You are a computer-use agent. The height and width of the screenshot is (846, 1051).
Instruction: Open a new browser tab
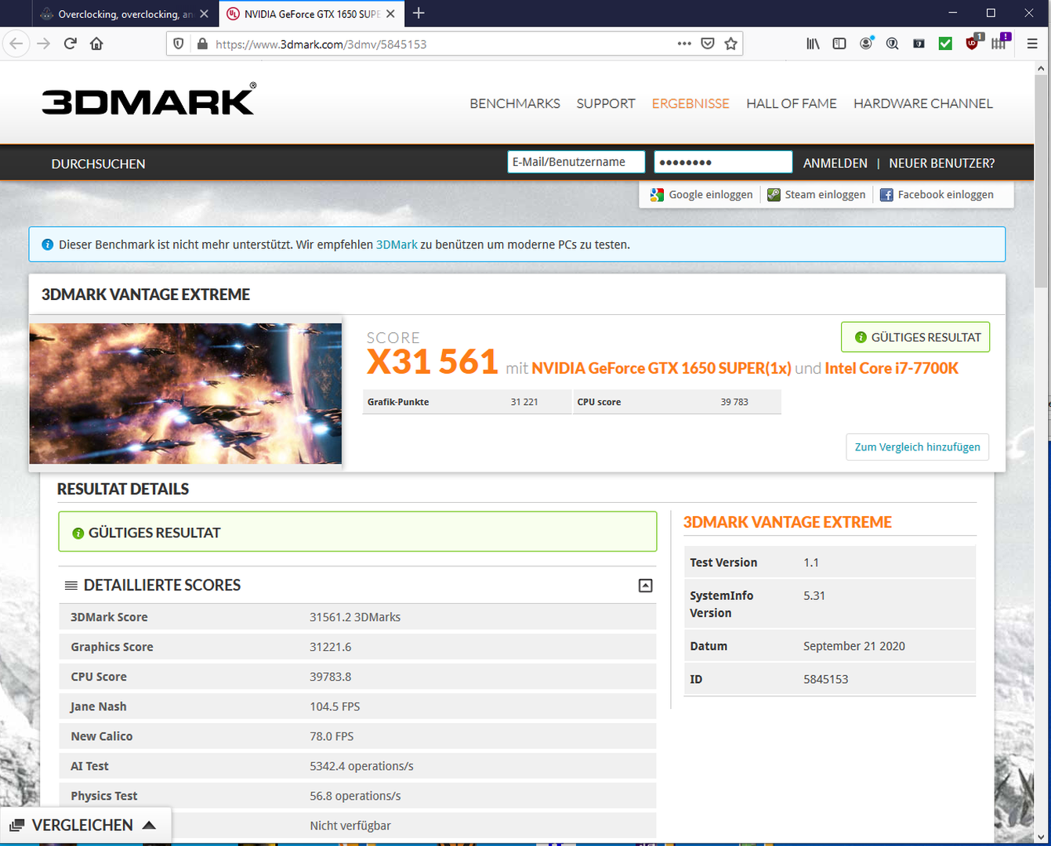pos(419,13)
